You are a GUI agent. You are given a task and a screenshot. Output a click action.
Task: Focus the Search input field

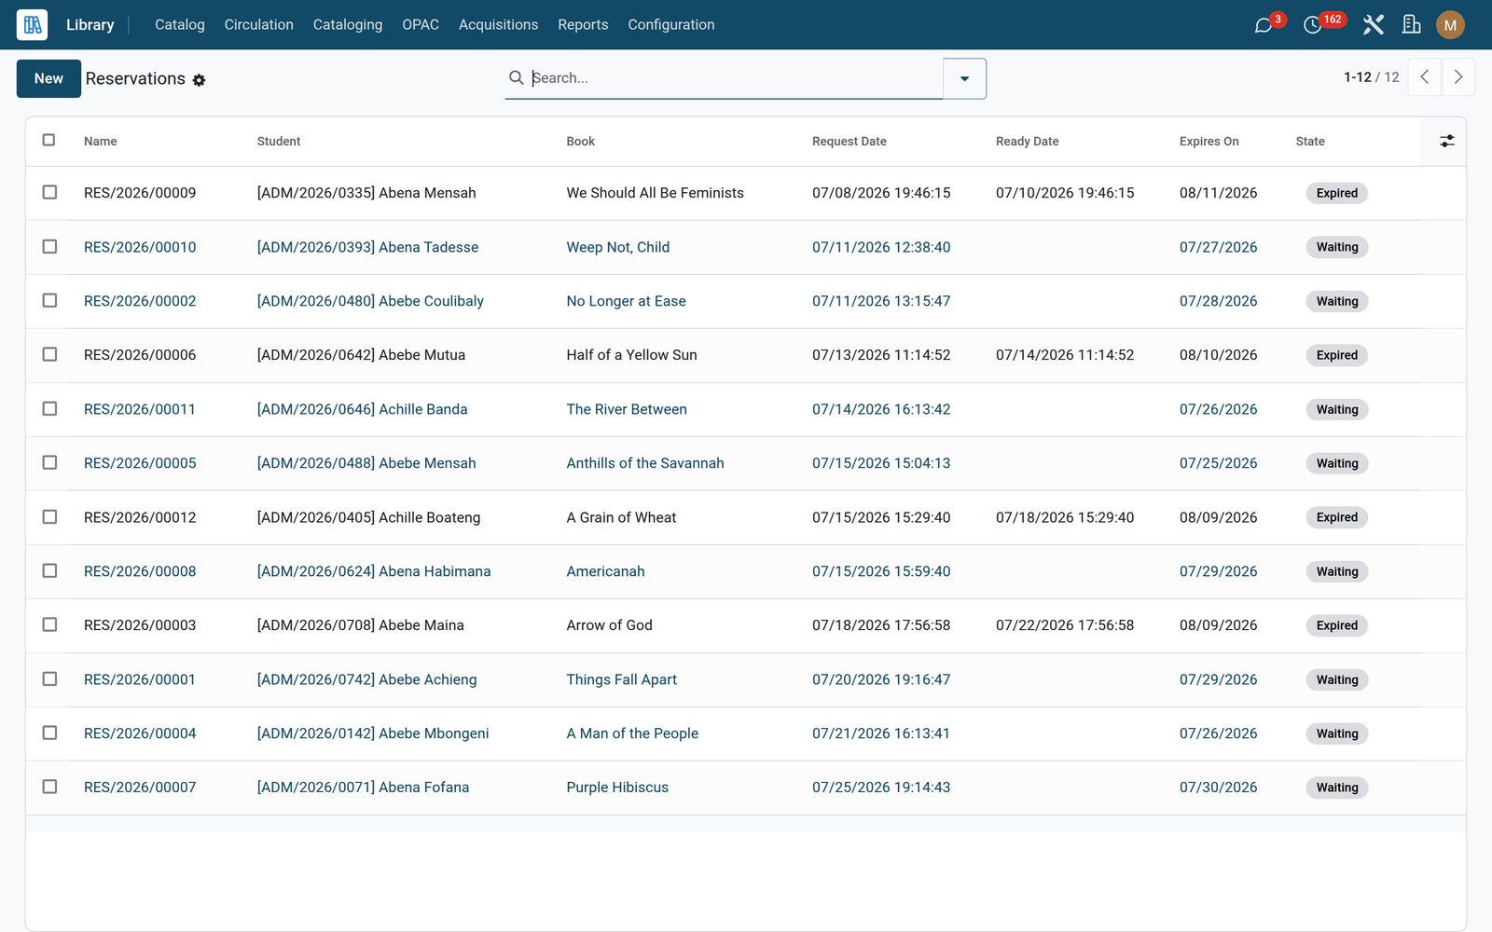point(734,78)
